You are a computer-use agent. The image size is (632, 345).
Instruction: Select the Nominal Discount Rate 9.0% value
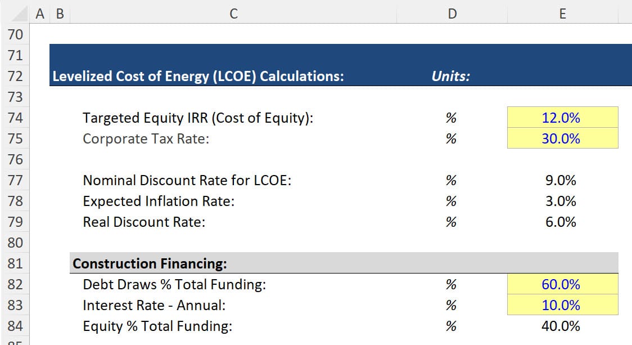point(562,180)
